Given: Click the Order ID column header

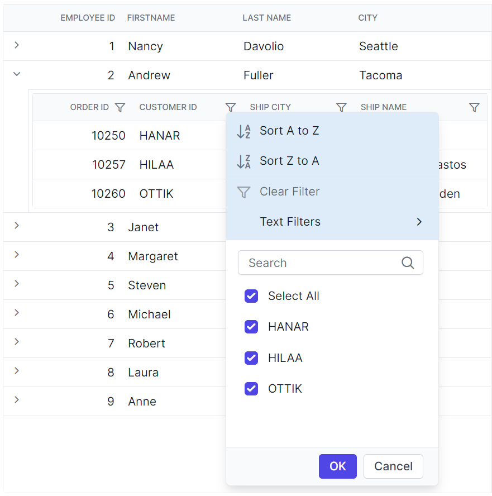Looking at the screenshot, I should click(x=89, y=107).
